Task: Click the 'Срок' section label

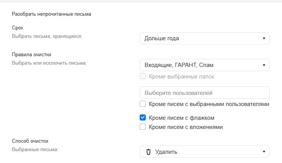Action: coord(17,28)
